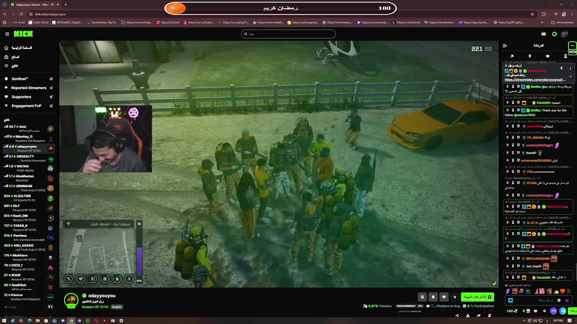577x324 pixels.
Task: Open the Windows Start menu
Action: tap(4, 321)
